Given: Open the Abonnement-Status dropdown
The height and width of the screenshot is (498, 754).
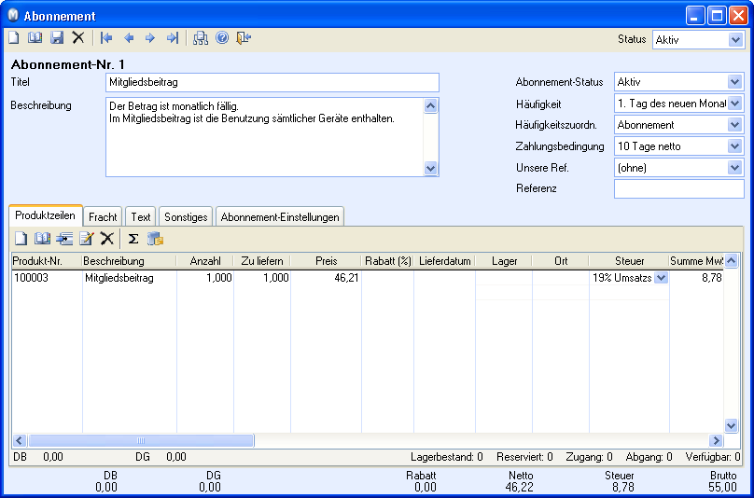Looking at the screenshot, I should 734,82.
